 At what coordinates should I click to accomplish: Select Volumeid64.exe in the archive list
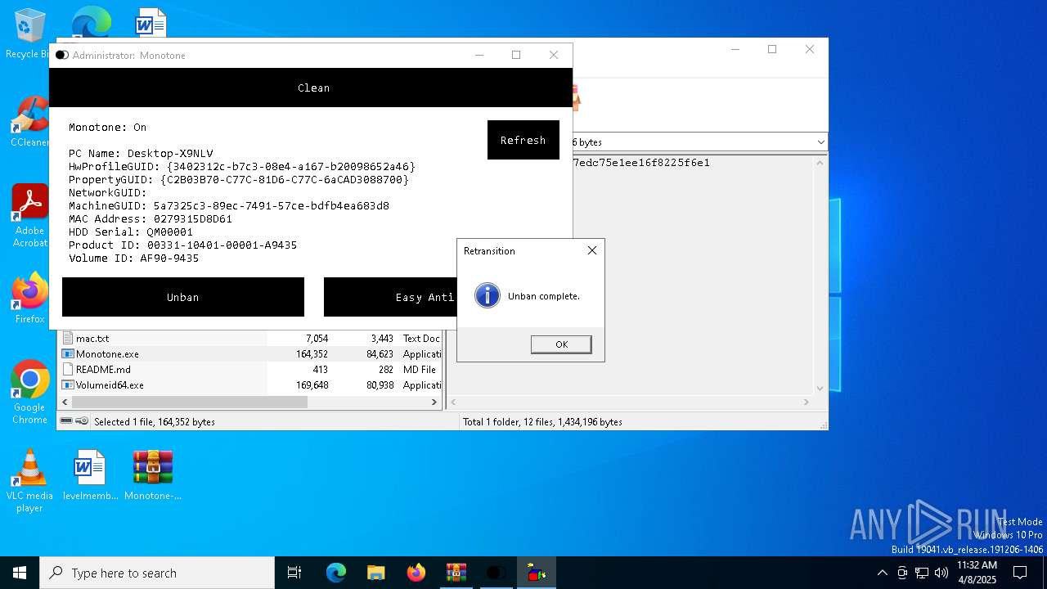(110, 385)
